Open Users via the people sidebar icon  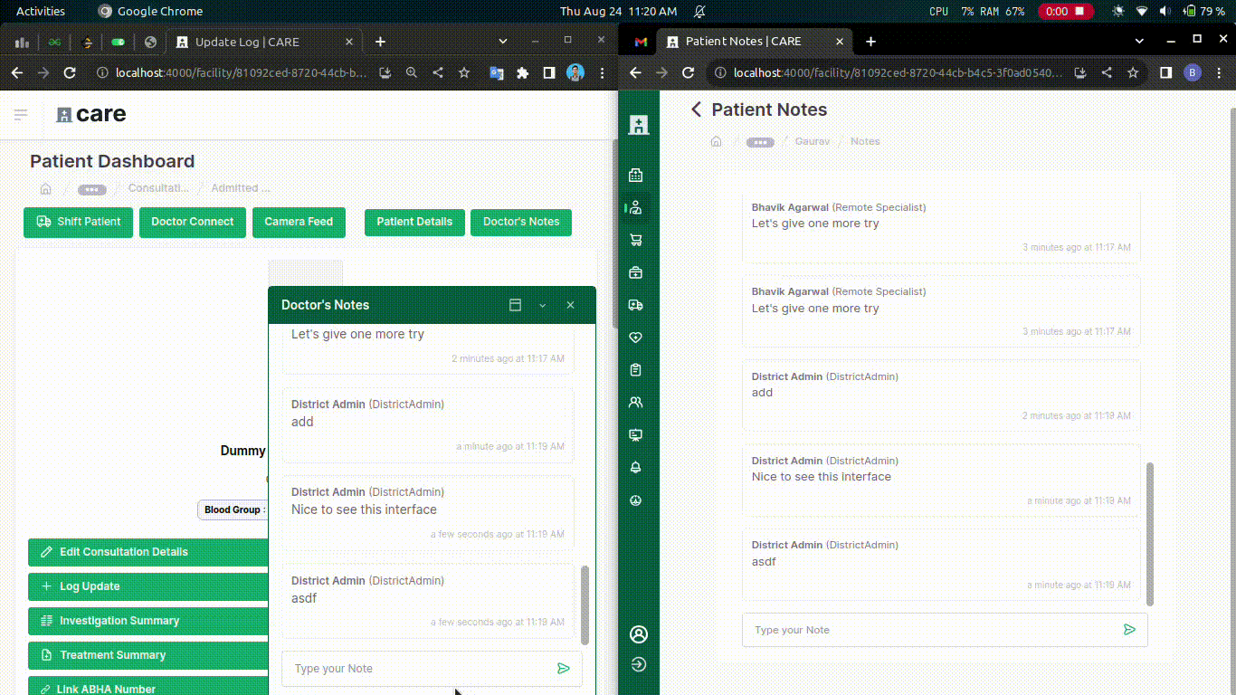coord(635,402)
